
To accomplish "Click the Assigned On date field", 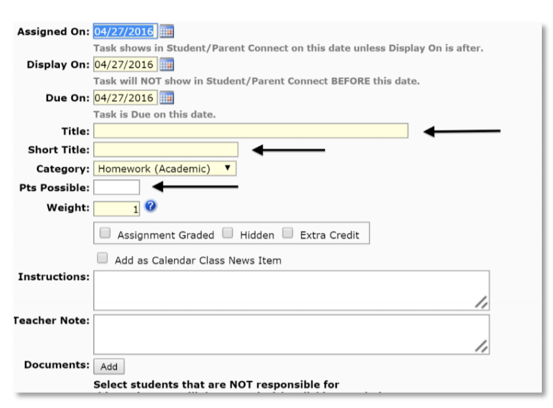I will coord(125,31).
